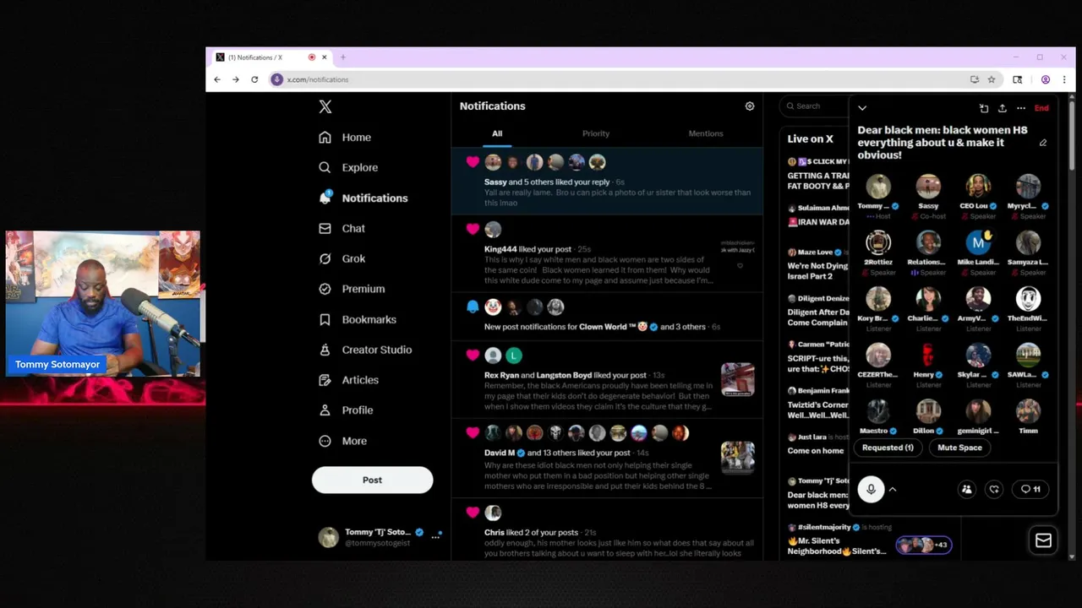Click Samyaza L... speaker avatar
The image size is (1082, 608).
[1028, 243]
